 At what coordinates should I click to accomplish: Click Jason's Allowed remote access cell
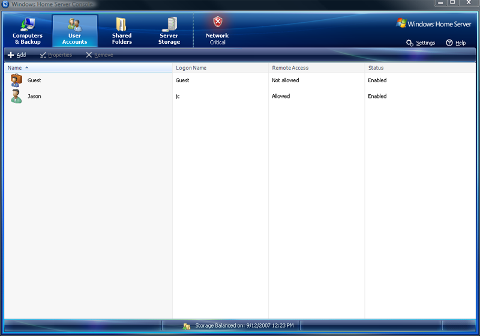pyautogui.click(x=281, y=96)
